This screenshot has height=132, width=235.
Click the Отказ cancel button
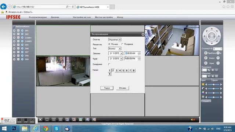pos(123,88)
